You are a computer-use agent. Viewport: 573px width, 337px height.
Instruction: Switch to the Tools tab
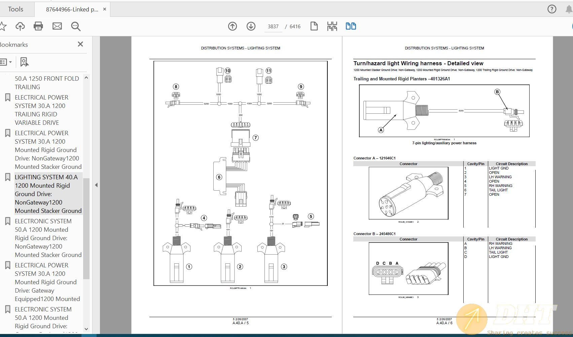coord(16,9)
